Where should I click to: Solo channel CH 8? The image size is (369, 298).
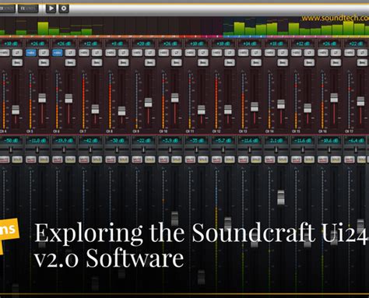[x=123, y=160]
